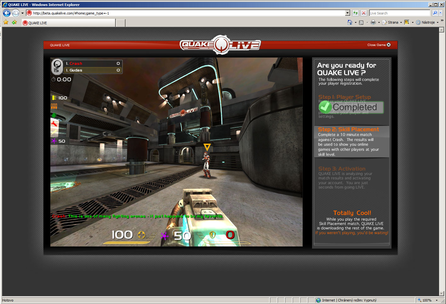Open the Print options dropdown arrow

tap(379, 23)
